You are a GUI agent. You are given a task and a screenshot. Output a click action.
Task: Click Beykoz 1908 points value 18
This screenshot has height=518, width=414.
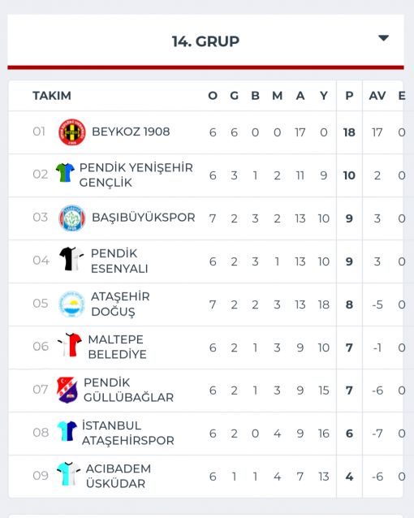[349, 132]
